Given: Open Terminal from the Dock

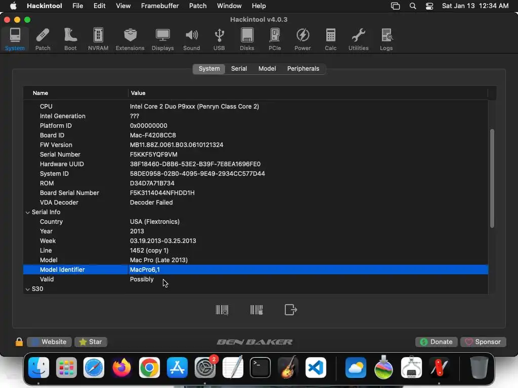Looking at the screenshot, I should point(261,367).
